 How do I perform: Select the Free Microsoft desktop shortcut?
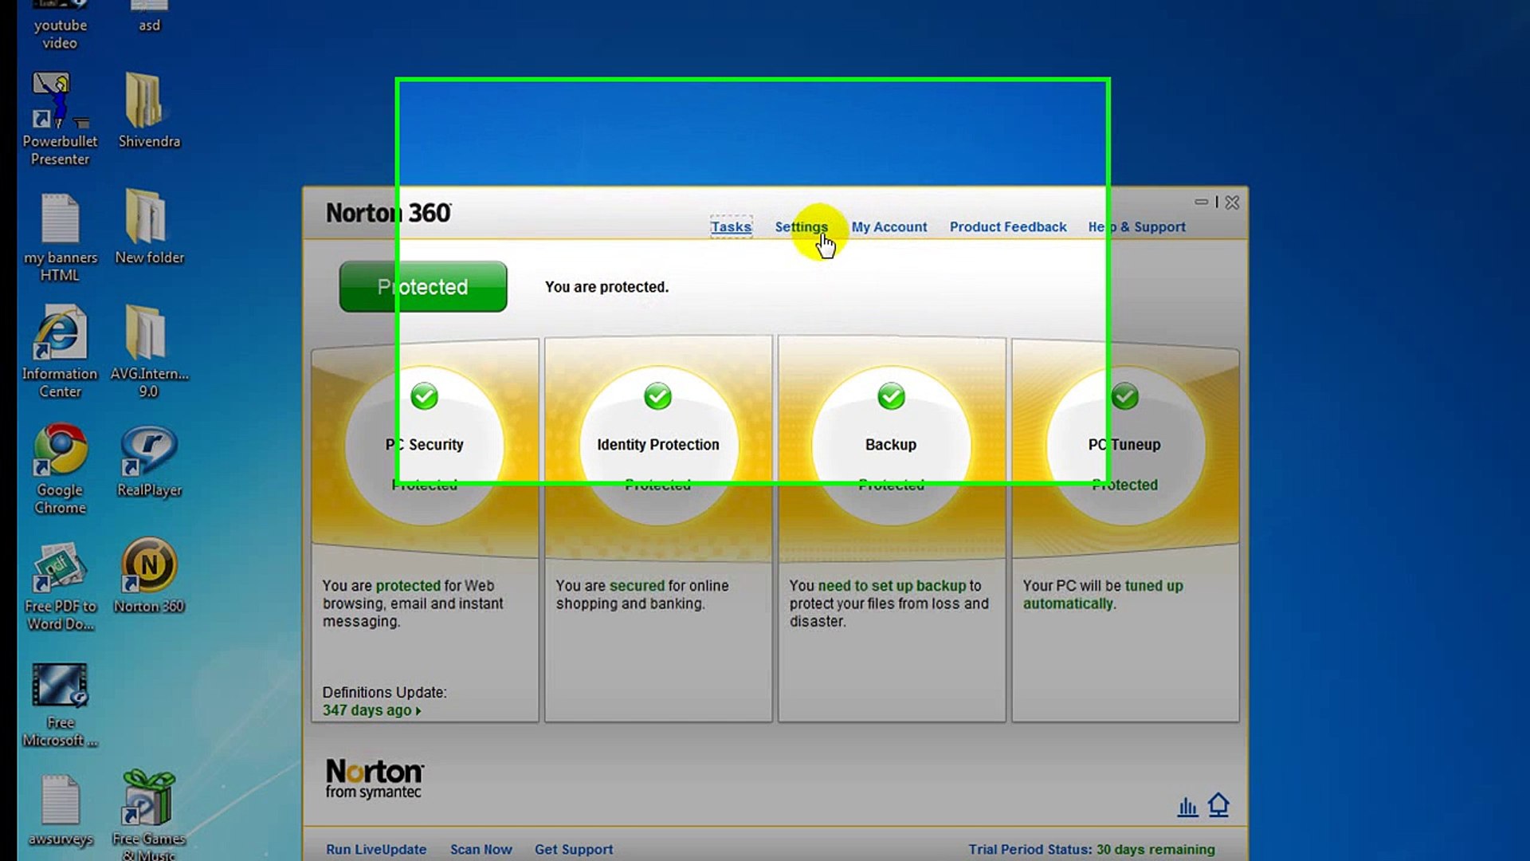click(x=60, y=704)
